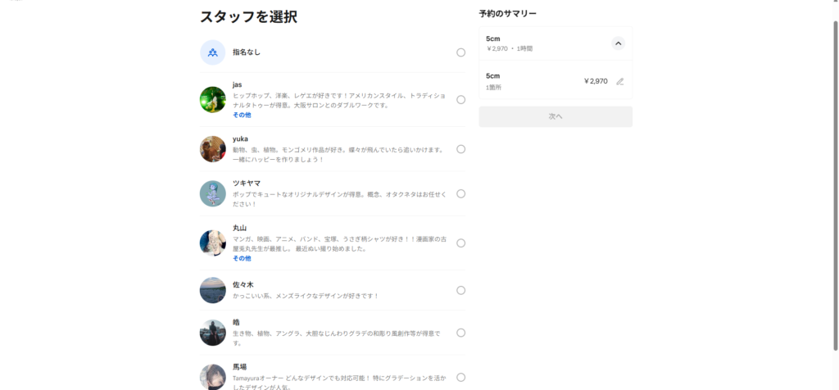Choose yuka as staff via radio button
839x390 pixels.
tap(460, 149)
